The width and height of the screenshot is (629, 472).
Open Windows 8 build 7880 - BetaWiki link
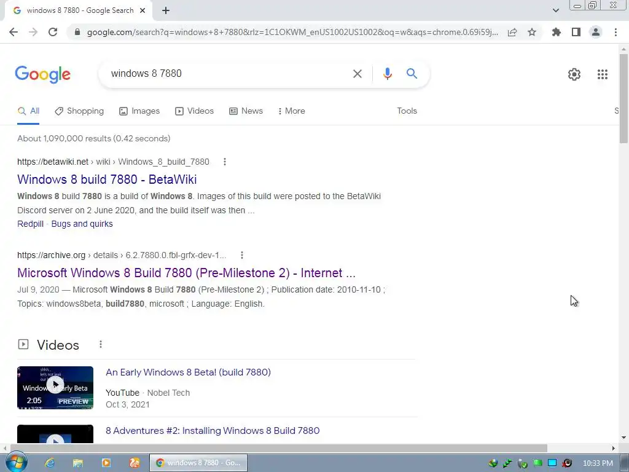[107, 179]
